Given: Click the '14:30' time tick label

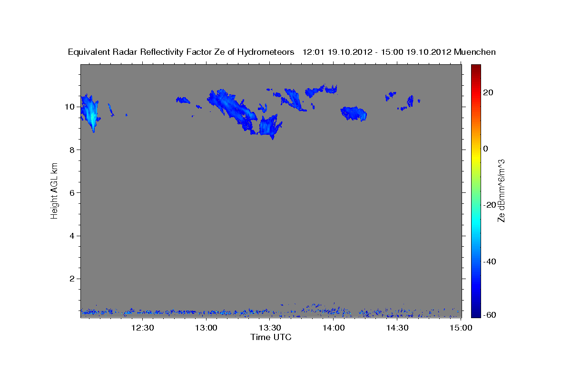Looking at the screenshot, I should point(397,328).
